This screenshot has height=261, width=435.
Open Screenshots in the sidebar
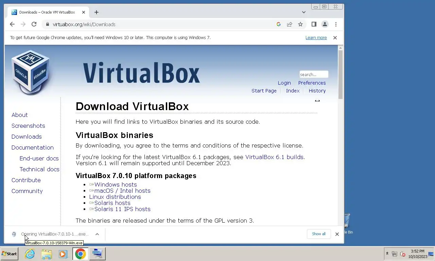click(28, 126)
